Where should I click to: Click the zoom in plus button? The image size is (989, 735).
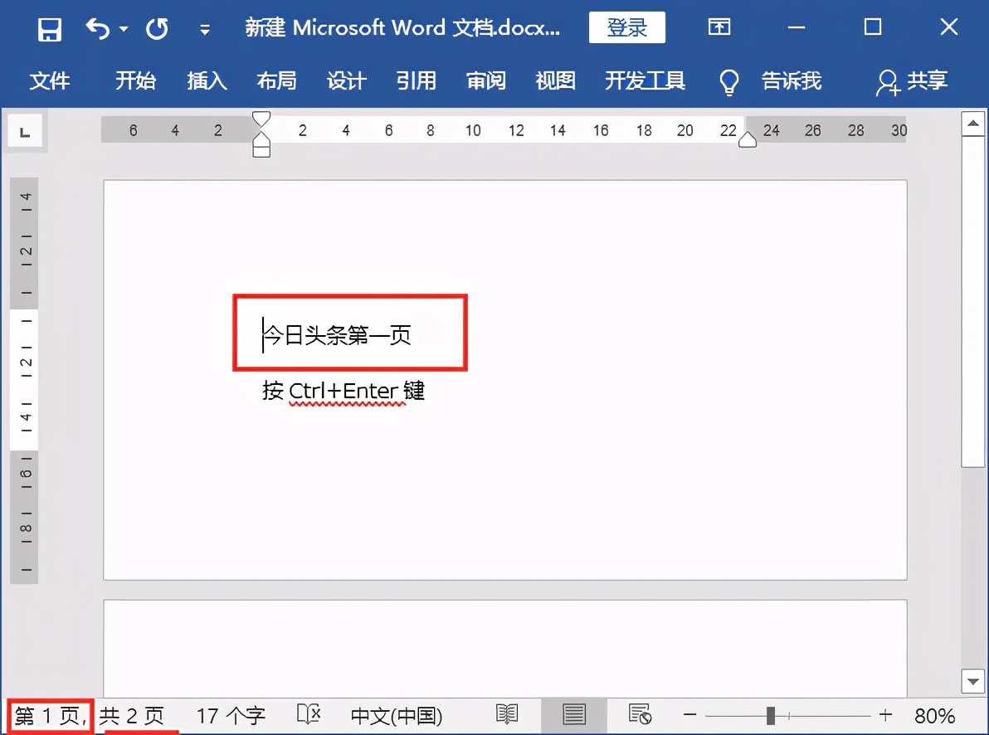pos(885,715)
